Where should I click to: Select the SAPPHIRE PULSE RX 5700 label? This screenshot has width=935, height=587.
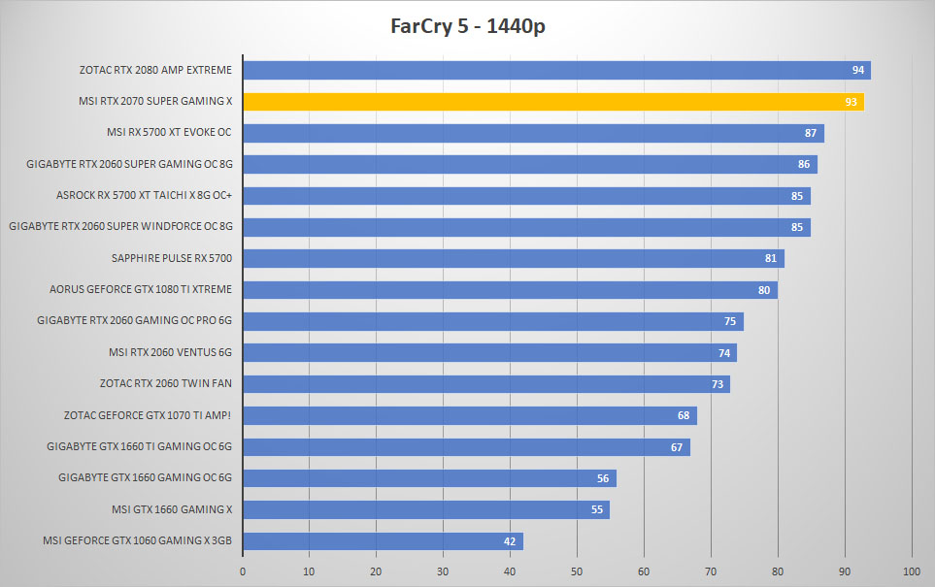(172, 258)
